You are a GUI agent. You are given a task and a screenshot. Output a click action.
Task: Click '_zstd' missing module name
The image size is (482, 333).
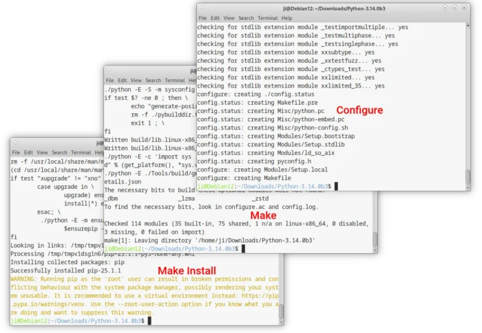pos(260,199)
